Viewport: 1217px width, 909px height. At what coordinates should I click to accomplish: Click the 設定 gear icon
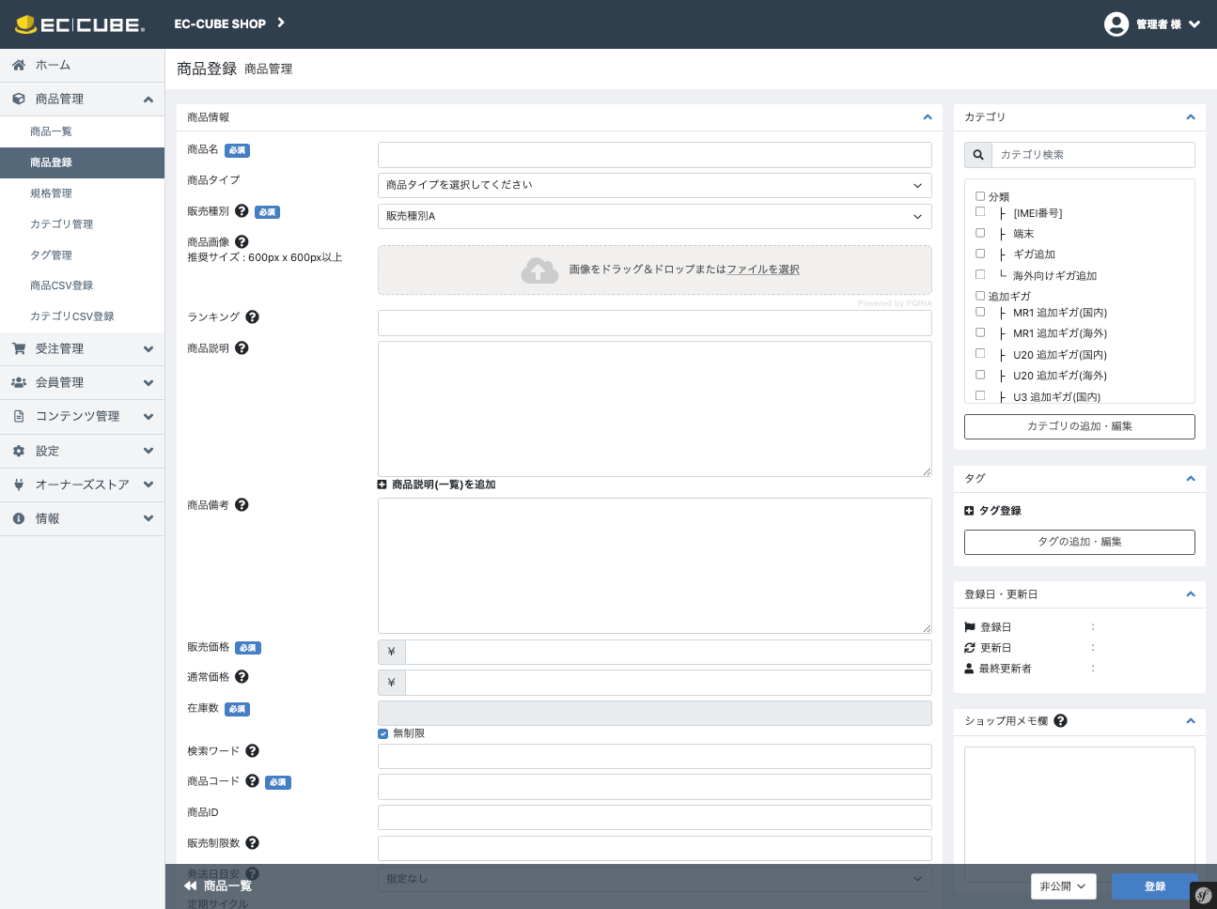tap(19, 451)
